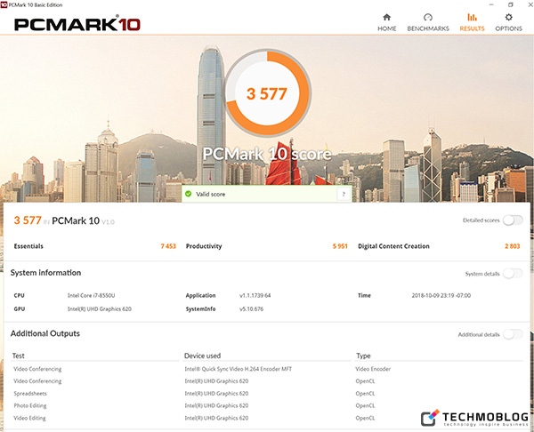Viewport: 534px width, 432px height.
Task: Switch to the BENCHMARKS tab label
Action: [x=428, y=28]
